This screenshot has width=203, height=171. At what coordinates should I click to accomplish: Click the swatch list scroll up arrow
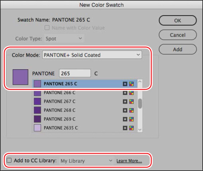coord(140,82)
